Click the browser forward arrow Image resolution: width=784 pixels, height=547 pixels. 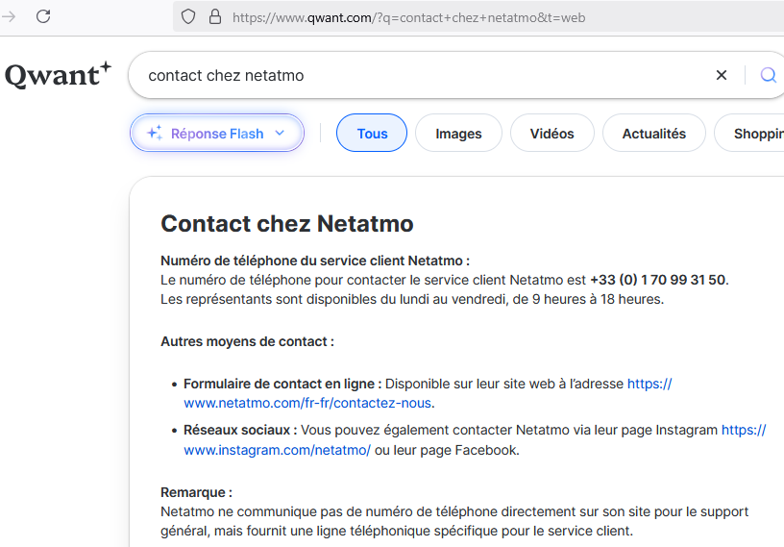click(9, 16)
